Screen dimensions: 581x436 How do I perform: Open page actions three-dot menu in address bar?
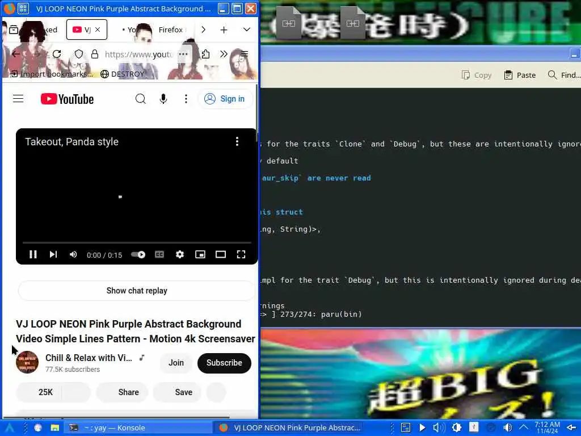click(x=183, y=54)
